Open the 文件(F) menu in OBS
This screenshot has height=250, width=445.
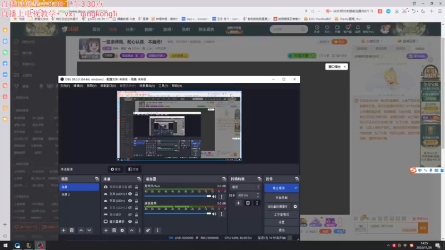point(65,86)
